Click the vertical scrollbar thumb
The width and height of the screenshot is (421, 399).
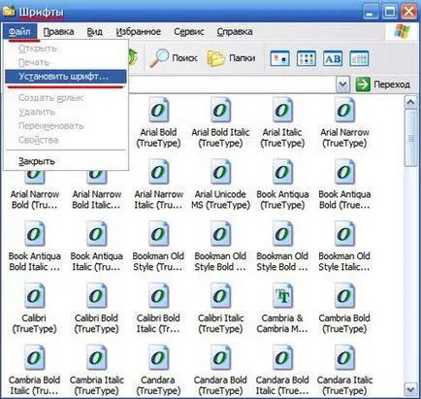411,138
